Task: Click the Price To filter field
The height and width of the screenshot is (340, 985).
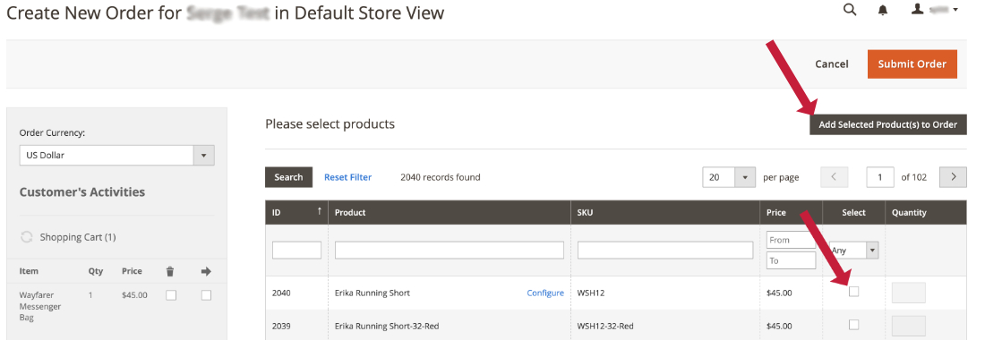Action: tap(791, 260)
